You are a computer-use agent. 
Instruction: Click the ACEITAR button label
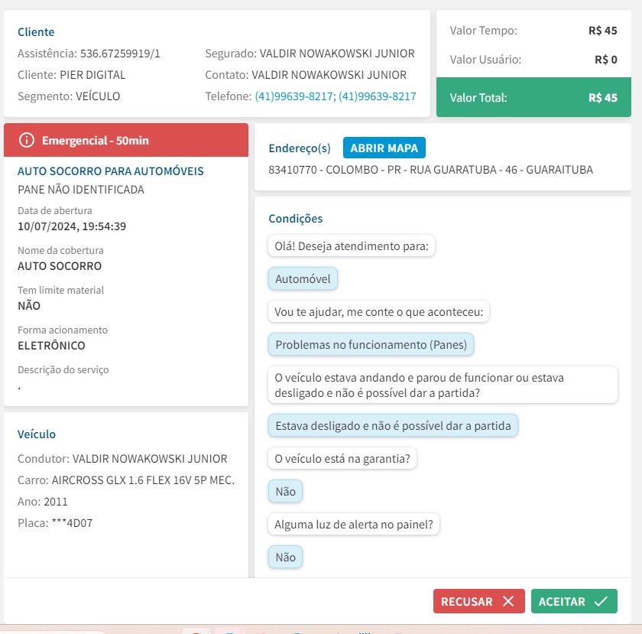[562, 602]
